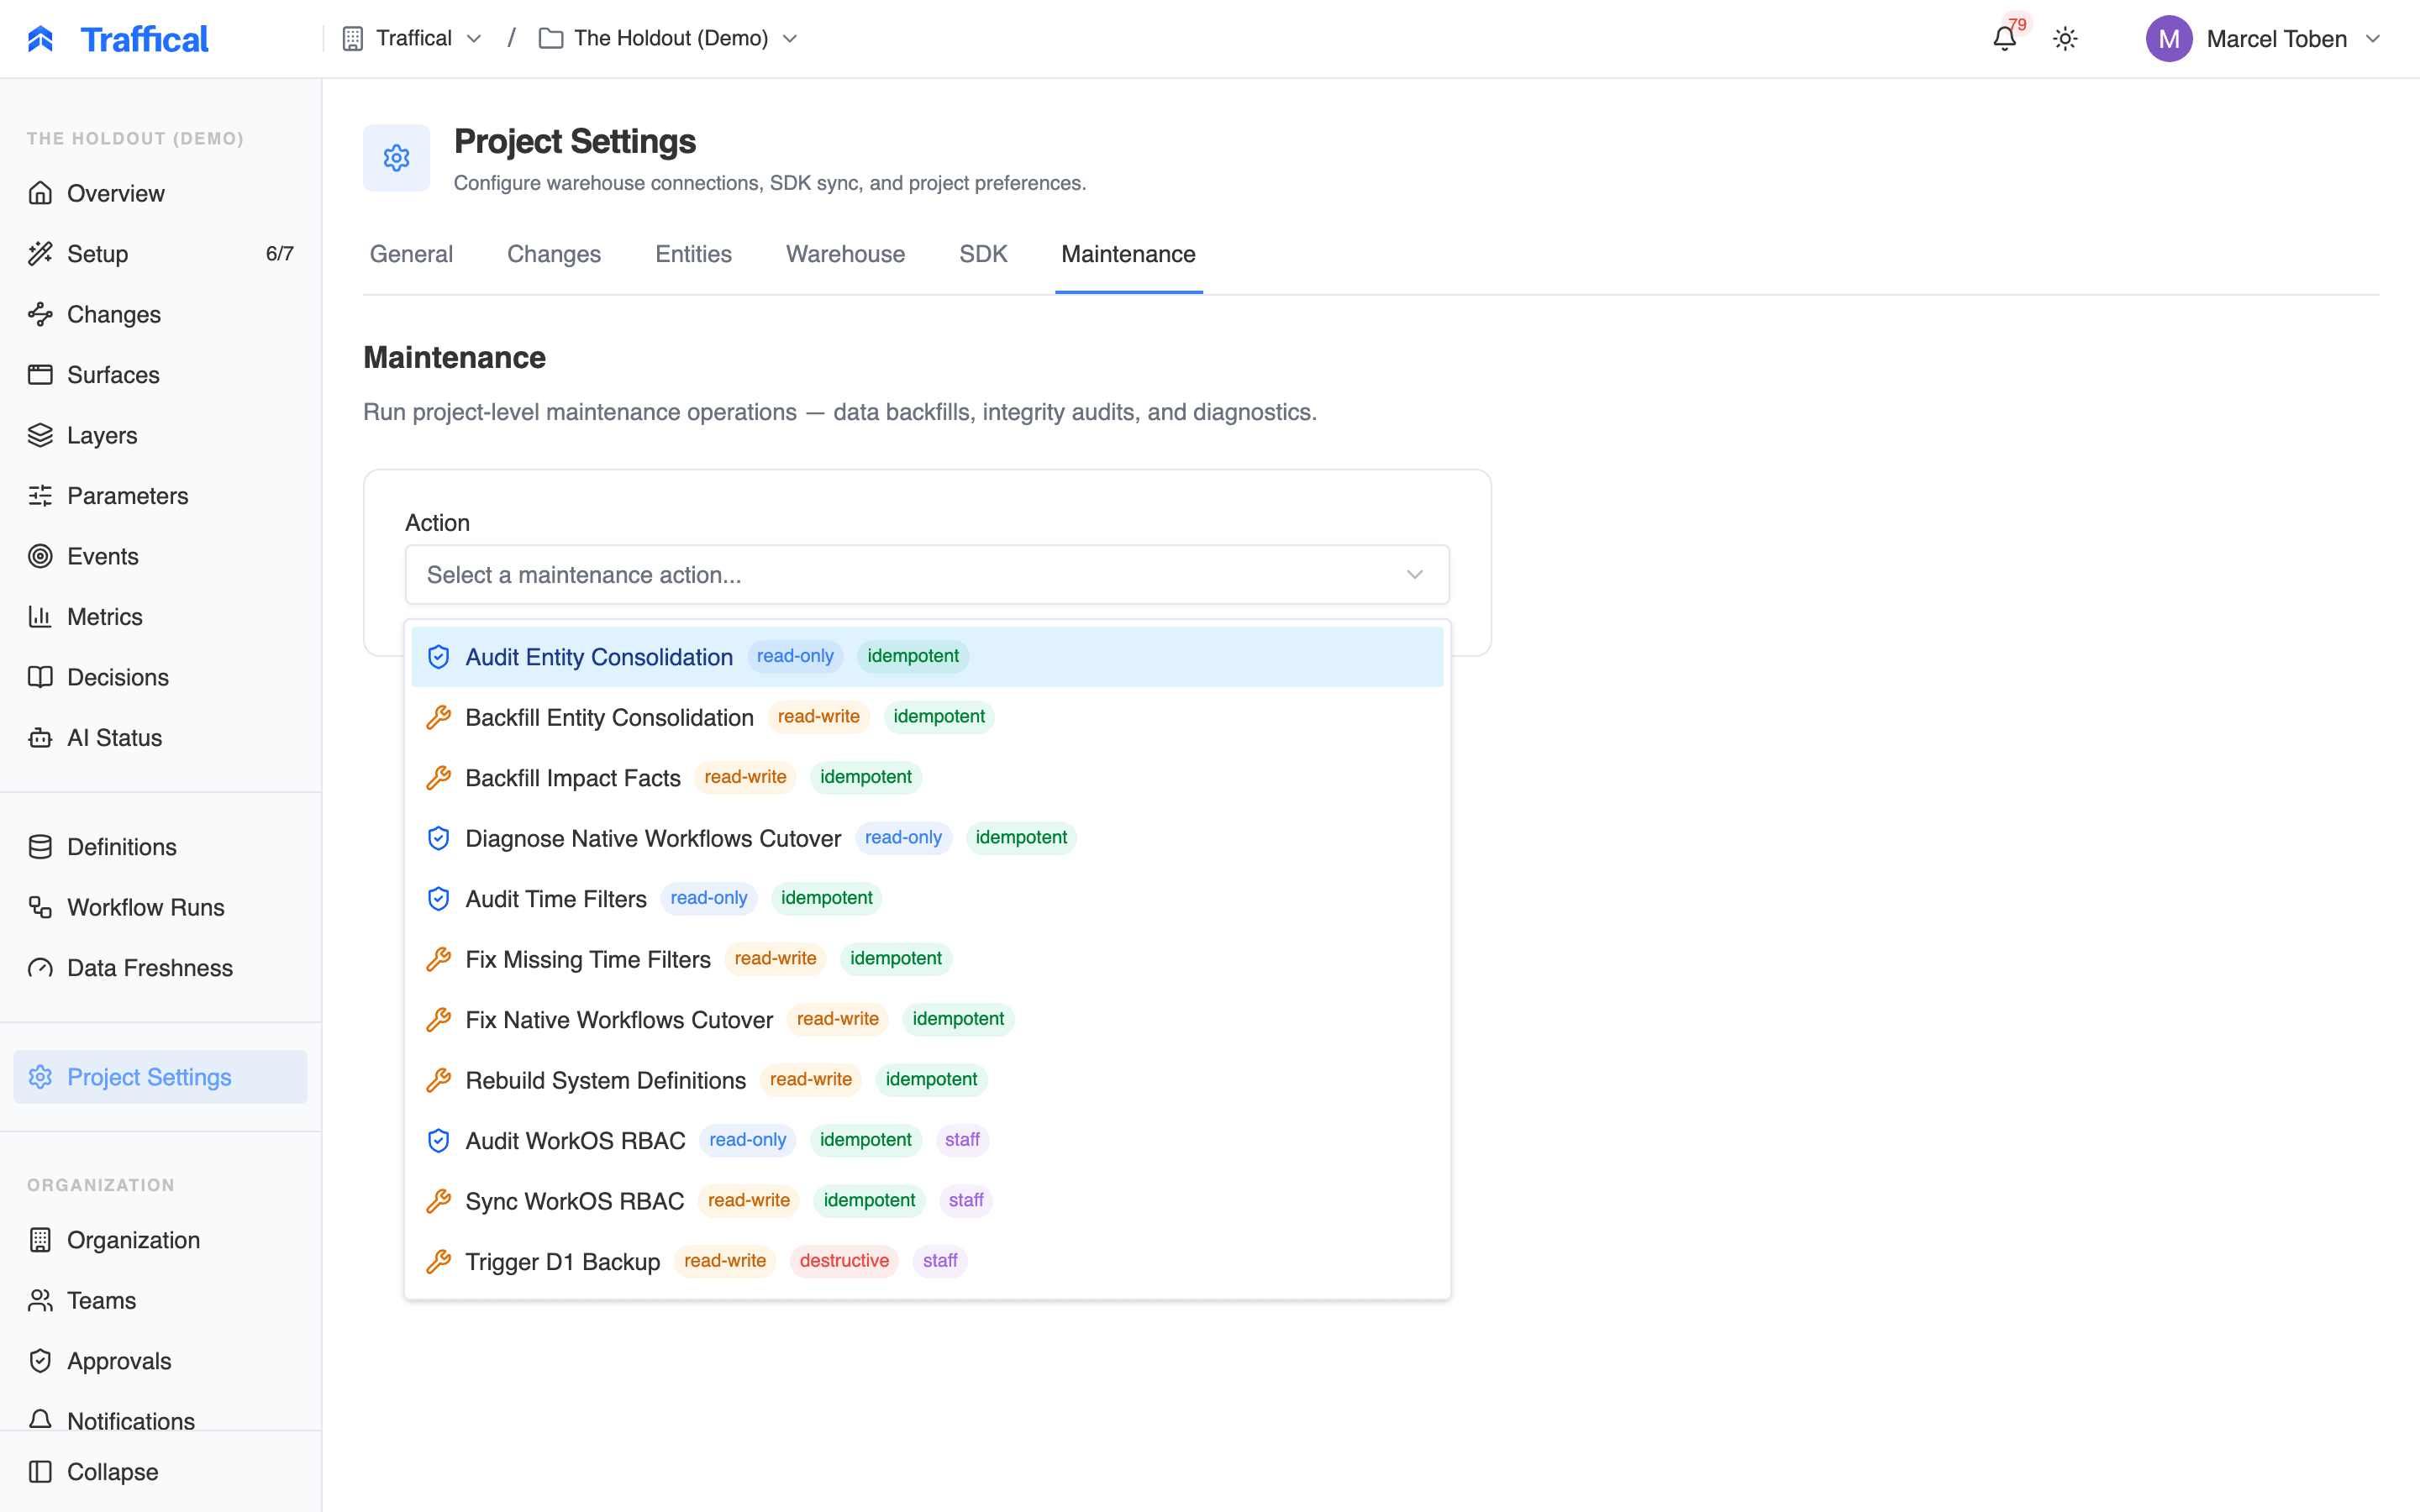Open the Traffical organization switcher dropdown
Viewport: 2420px width, 1512px height.
pos(412,38)
